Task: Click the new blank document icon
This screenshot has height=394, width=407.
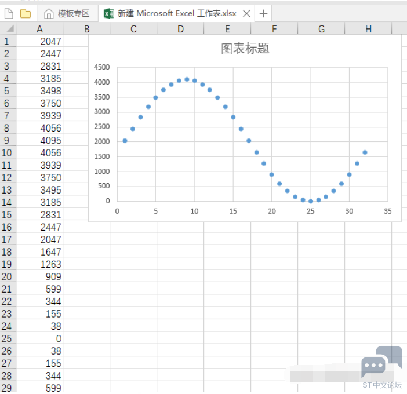Action: pyautogui.click(x=9, y=13)
